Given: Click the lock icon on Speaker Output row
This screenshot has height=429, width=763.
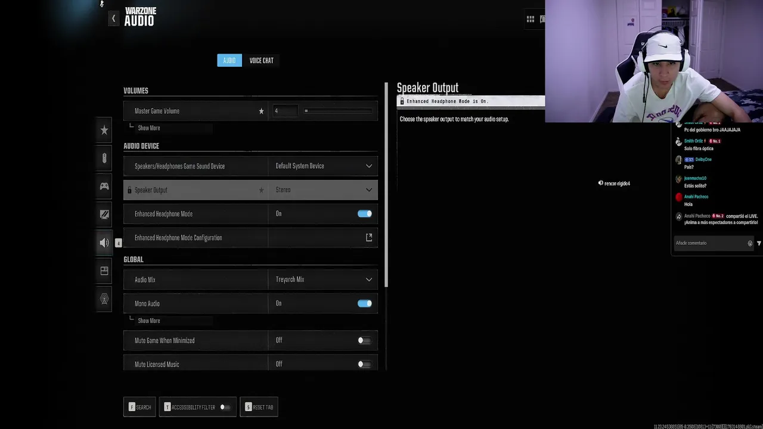Looking at the screenshot, I should point(129,190).
